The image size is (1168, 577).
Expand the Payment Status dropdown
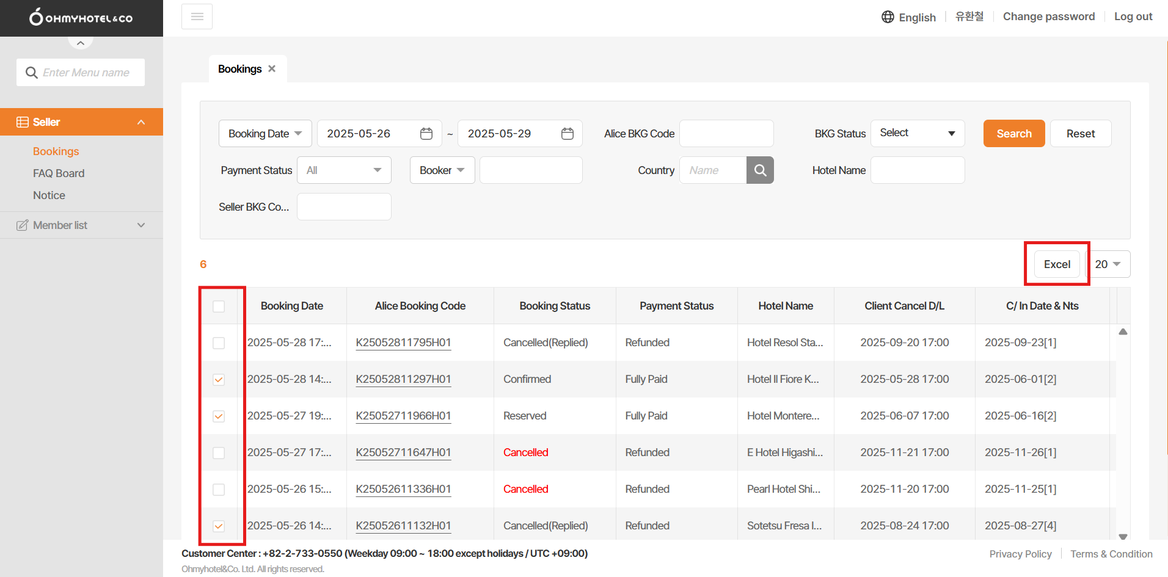click(344, 170)
